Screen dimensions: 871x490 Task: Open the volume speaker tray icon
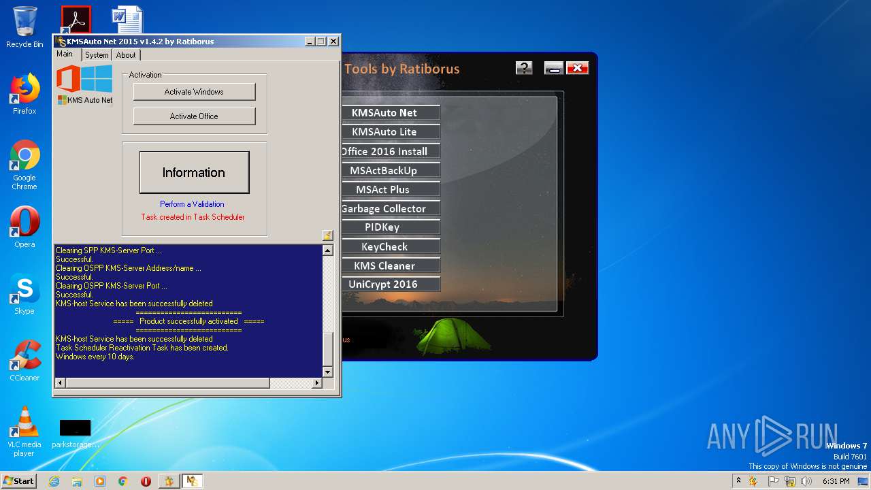point(806,481)
